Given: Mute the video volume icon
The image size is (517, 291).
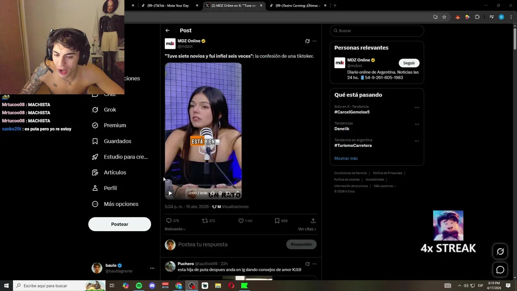Looking at the screenshot, I should click(212, 193).
